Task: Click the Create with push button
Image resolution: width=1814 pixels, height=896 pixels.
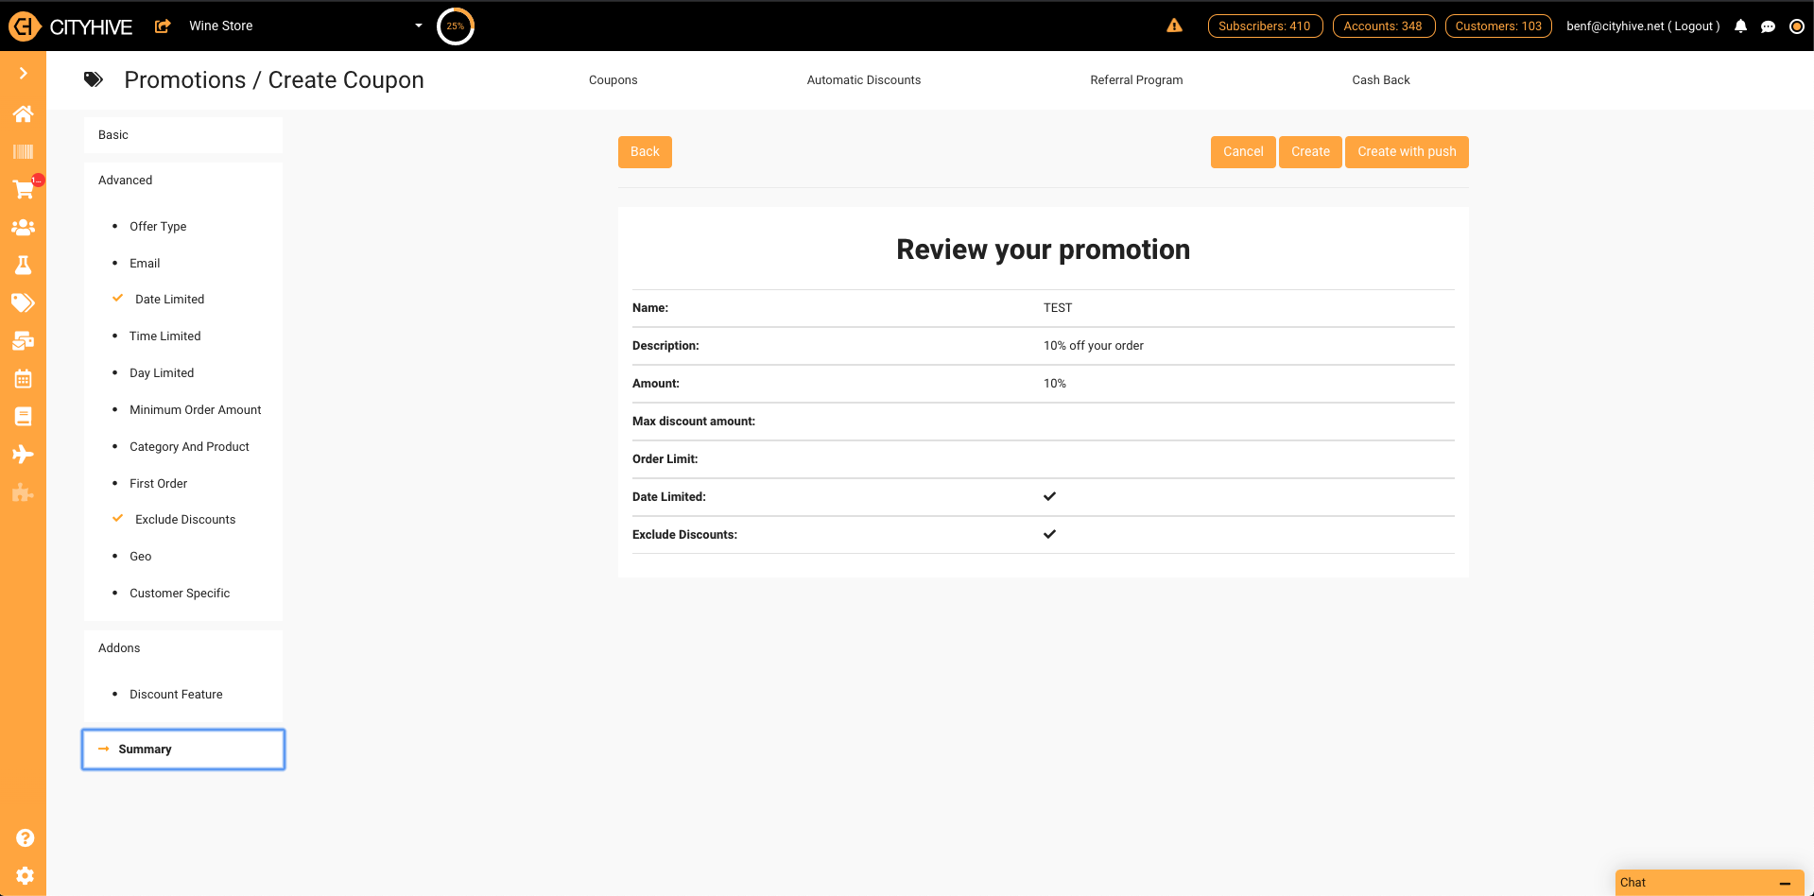Action: click(x=1407, y=152)
